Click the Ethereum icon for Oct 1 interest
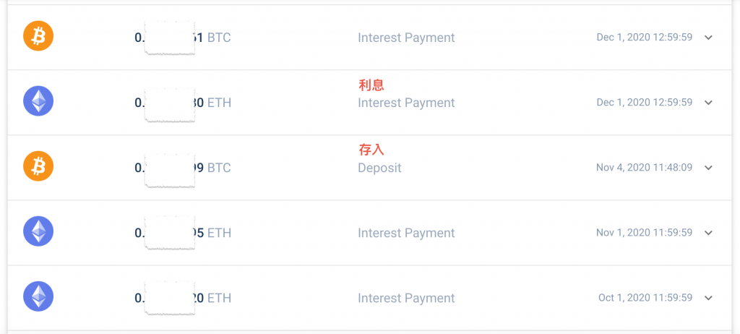The height and width of the screenshot is (334, 740). pos(38,296)
